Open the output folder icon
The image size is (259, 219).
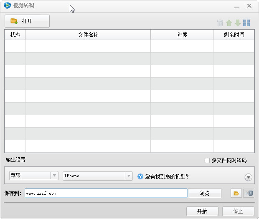pyautogui.click(x=236, y=193)
